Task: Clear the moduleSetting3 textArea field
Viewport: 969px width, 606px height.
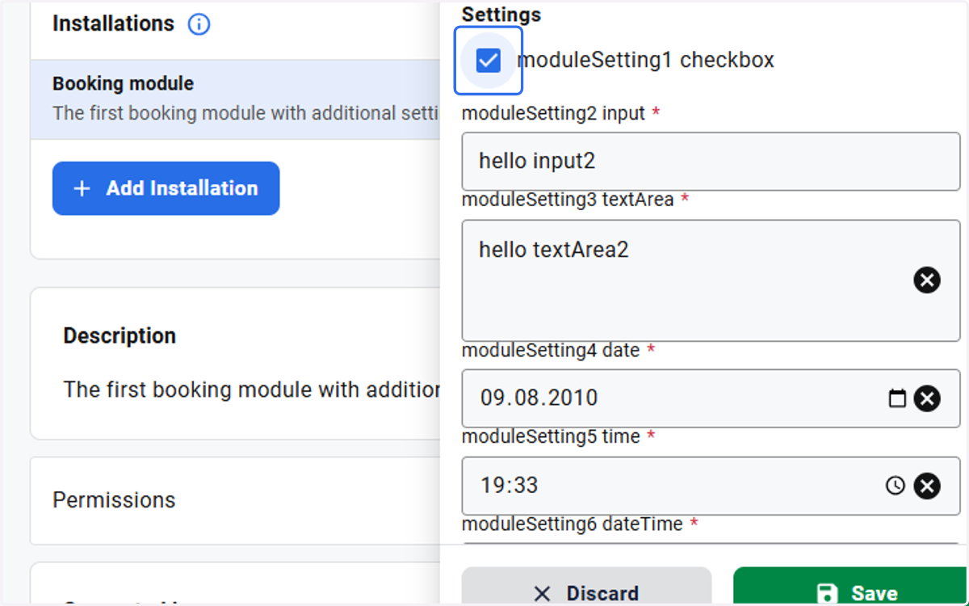Action: (x=927, y=280)
